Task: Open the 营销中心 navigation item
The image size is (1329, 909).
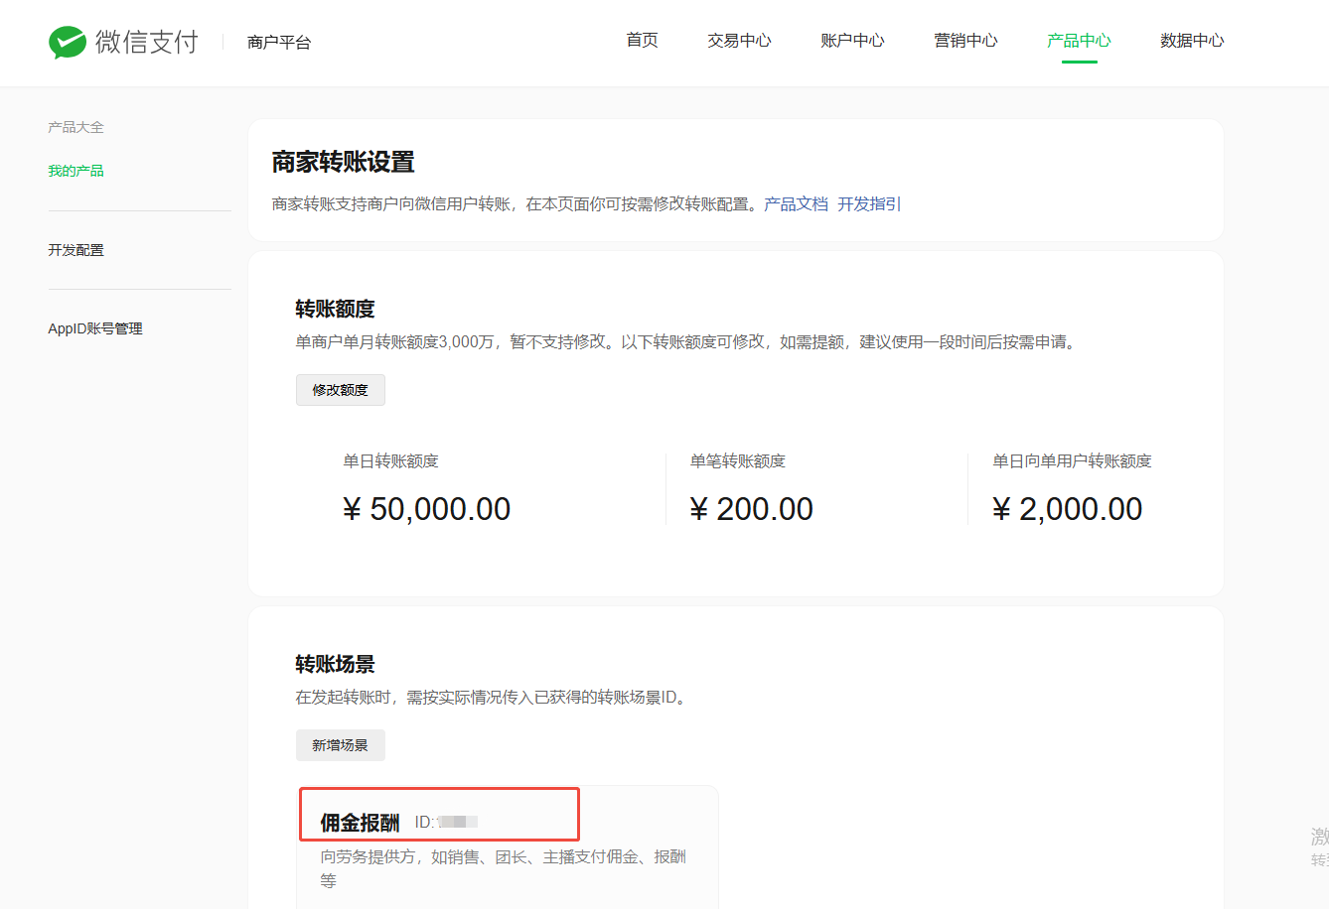Action: 965,41
